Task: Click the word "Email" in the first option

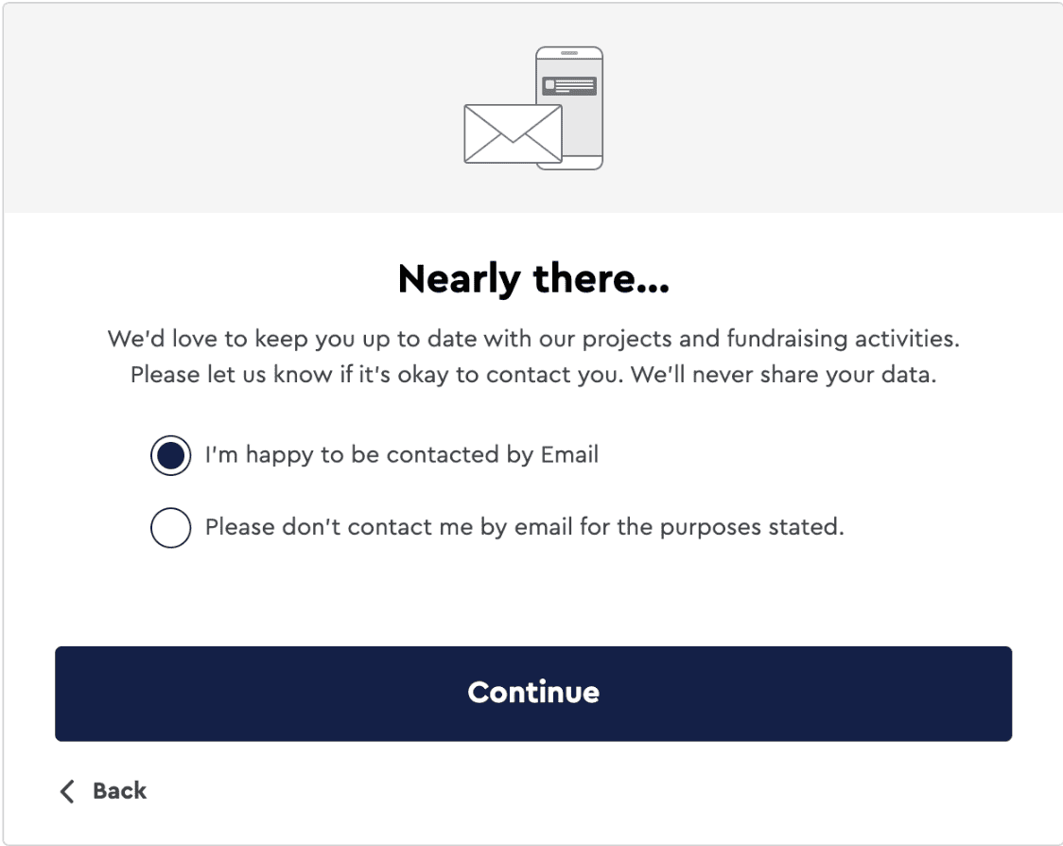Action: 569,455
